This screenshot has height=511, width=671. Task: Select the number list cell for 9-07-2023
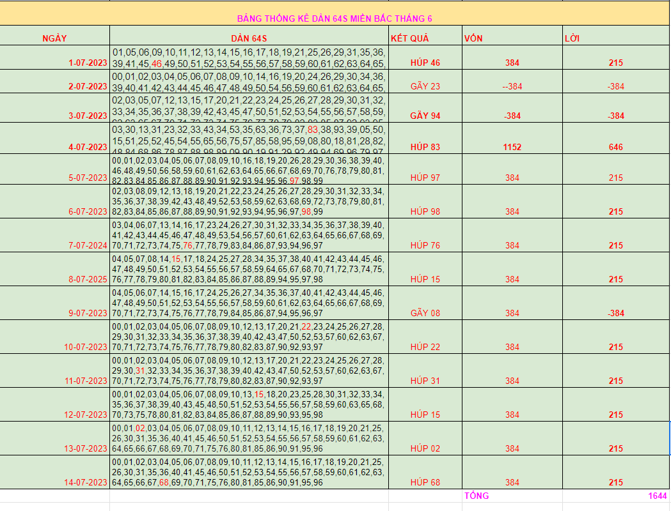click(249, 303)
